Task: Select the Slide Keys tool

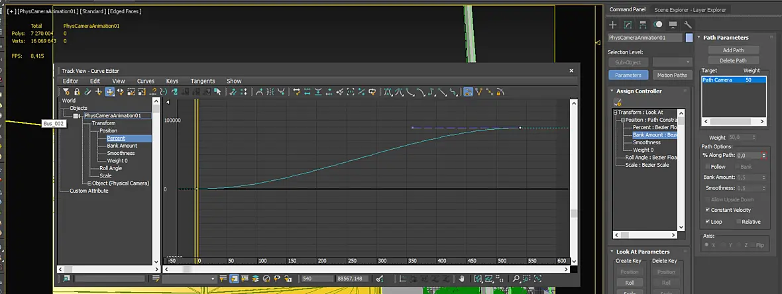Action: [x=120, y=91]
